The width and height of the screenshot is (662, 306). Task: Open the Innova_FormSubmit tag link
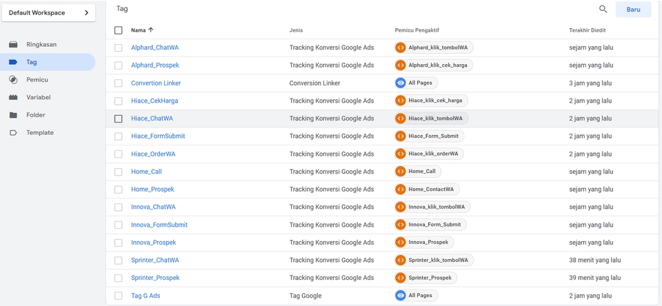point(159,225)
